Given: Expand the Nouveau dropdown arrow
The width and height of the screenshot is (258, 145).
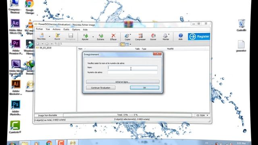Looking at the screenshot, I should 49,37.
